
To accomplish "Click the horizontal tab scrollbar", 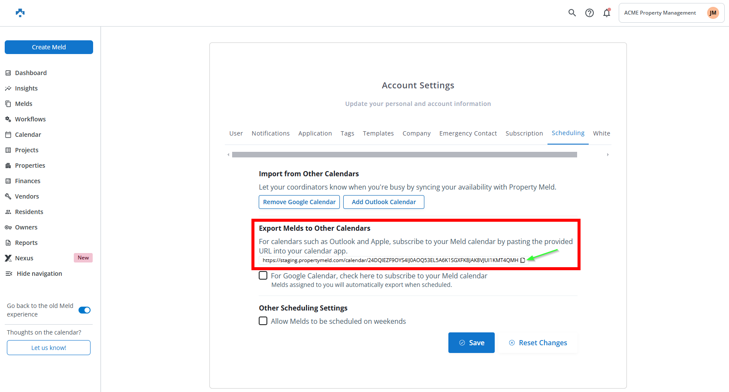I will pyautogui.click(x=404, y=154).
